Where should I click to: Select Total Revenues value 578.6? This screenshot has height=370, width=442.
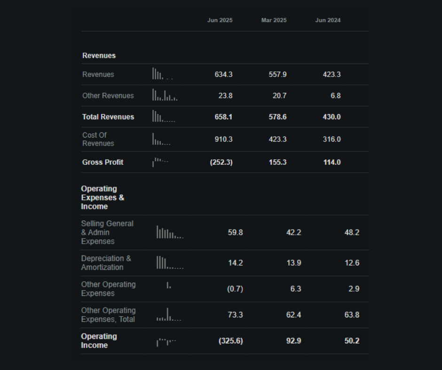click(277, 117)
